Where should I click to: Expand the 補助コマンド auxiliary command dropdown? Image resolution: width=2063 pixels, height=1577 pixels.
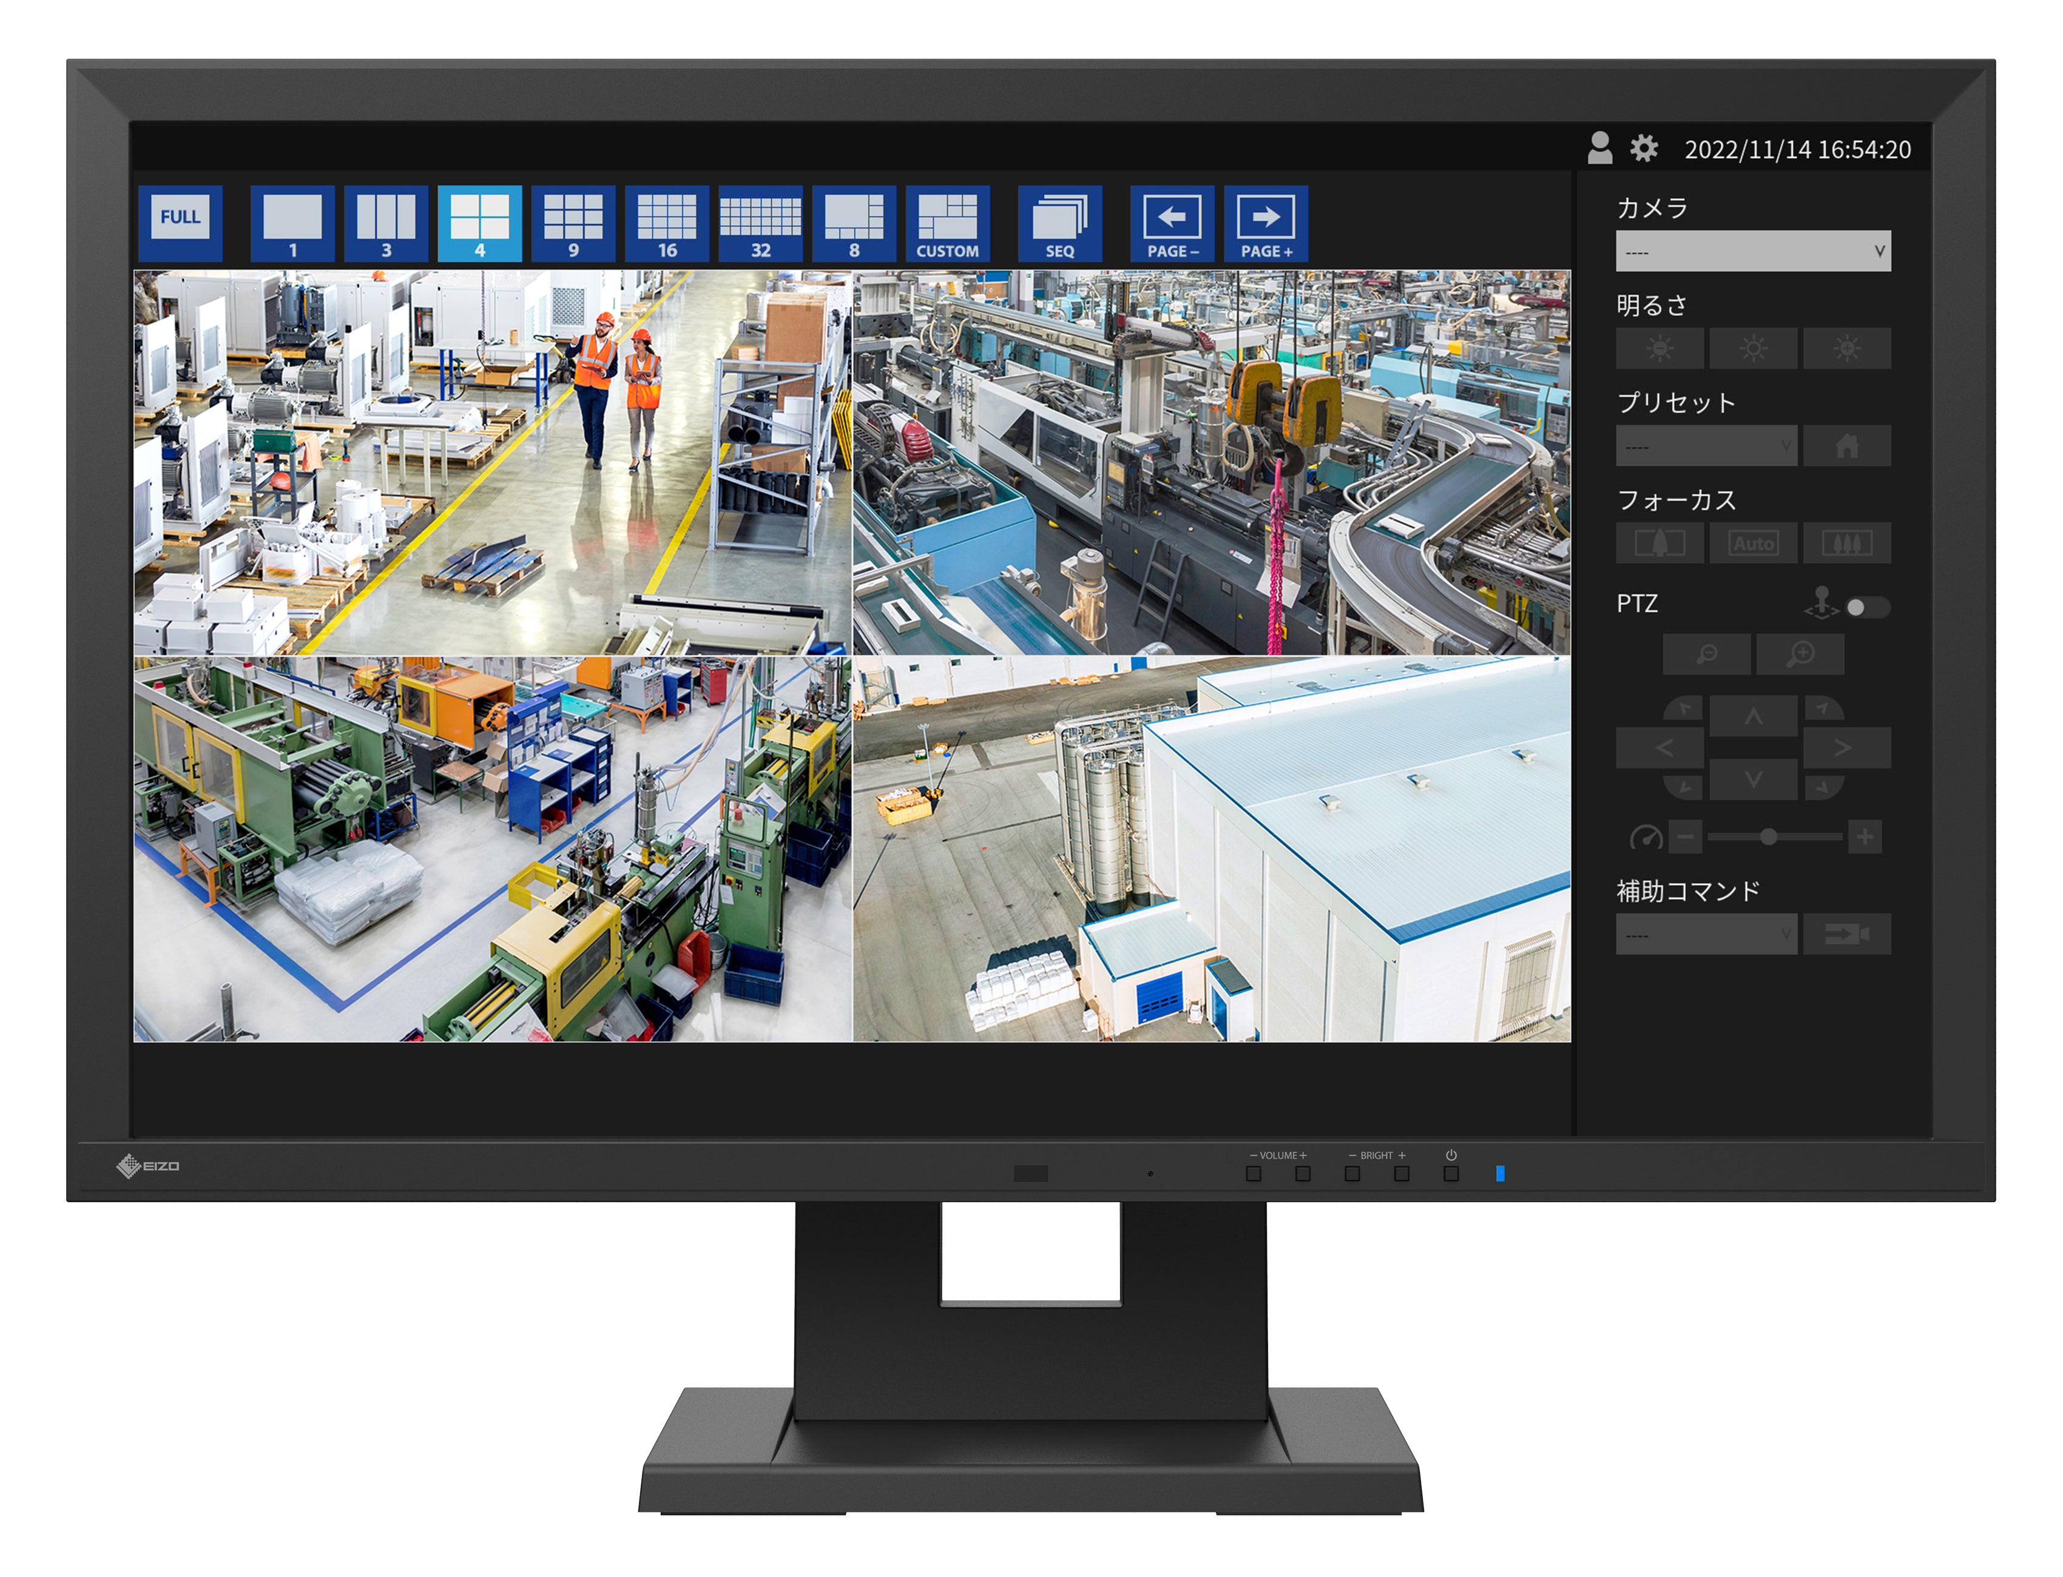[1705, 935]
